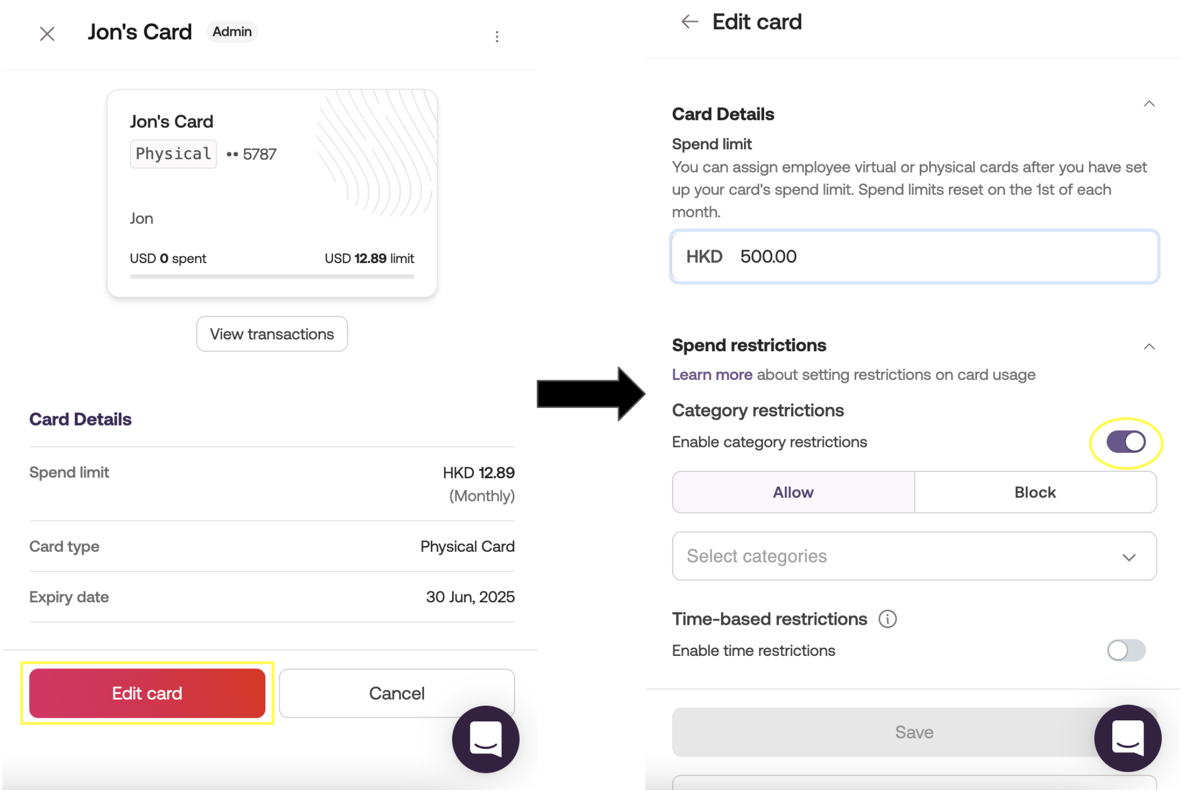Click the Cancel button
The height and width of the screenshot is (791, 1183).
(x=396, y=693)
